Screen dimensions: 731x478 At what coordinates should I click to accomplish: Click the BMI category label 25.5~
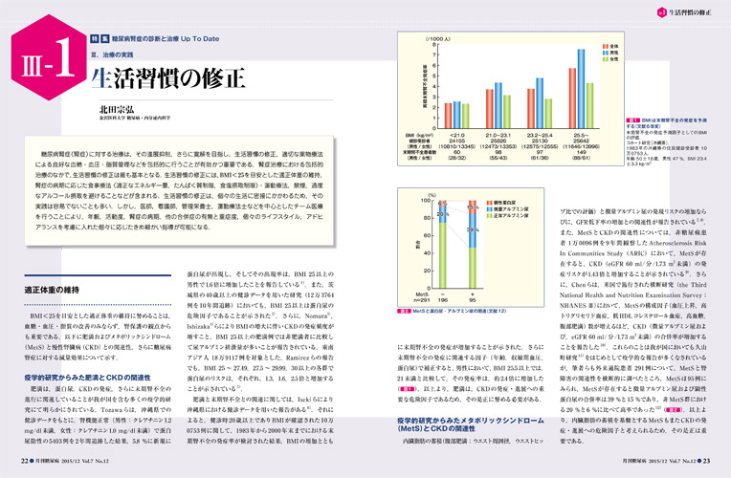[581, 135]
